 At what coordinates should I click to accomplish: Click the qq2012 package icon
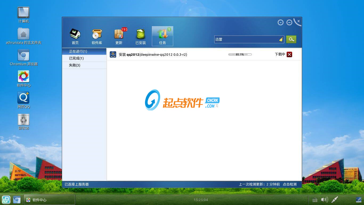click(x=113, y=54)
